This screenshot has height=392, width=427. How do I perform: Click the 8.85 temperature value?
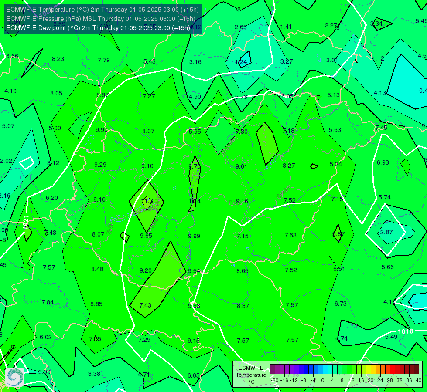click(x=96, y=304)
